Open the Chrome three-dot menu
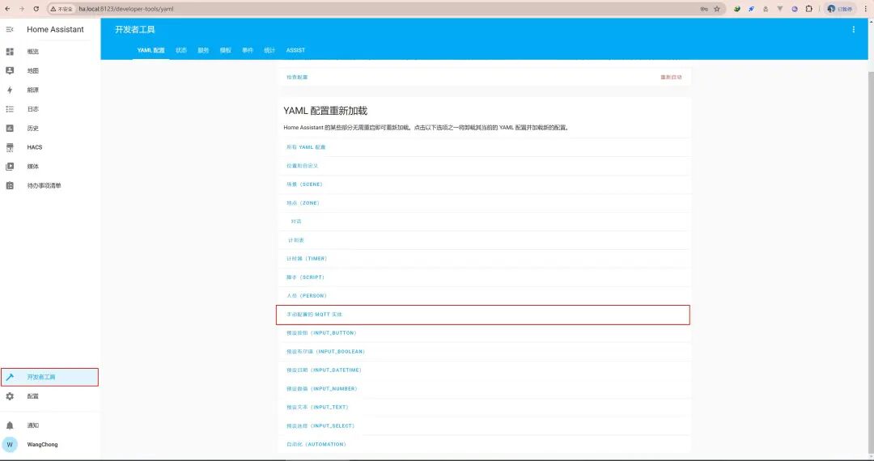This screenshot has width=874, height=461. 866,9
